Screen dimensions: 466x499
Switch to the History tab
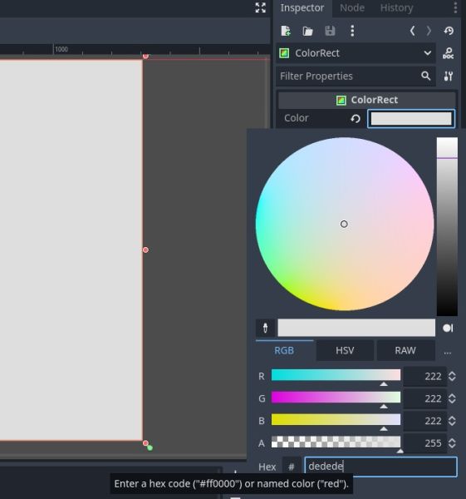tap(396, 8)
